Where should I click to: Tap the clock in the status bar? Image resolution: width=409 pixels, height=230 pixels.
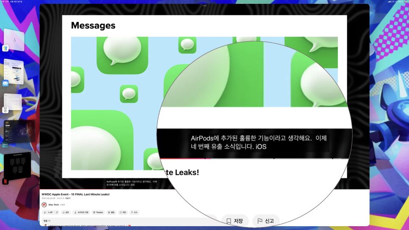click(5, 2)
